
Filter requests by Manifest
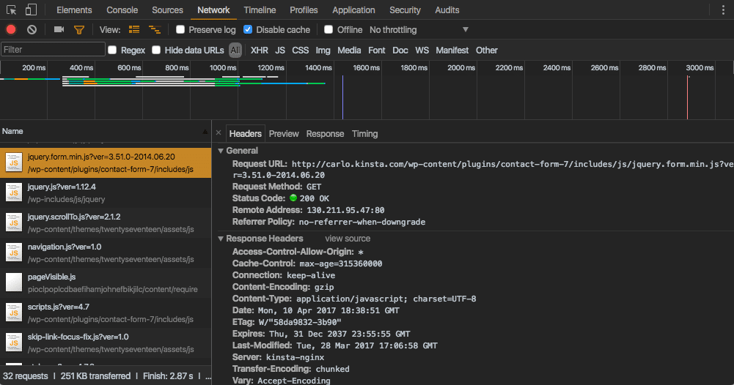452,50
